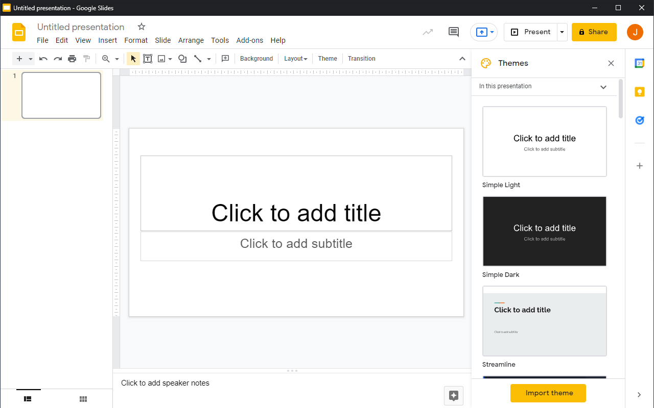Open Google Calendar in the side panel
Viewport: 654px width, 408px height.
[639, 63]
